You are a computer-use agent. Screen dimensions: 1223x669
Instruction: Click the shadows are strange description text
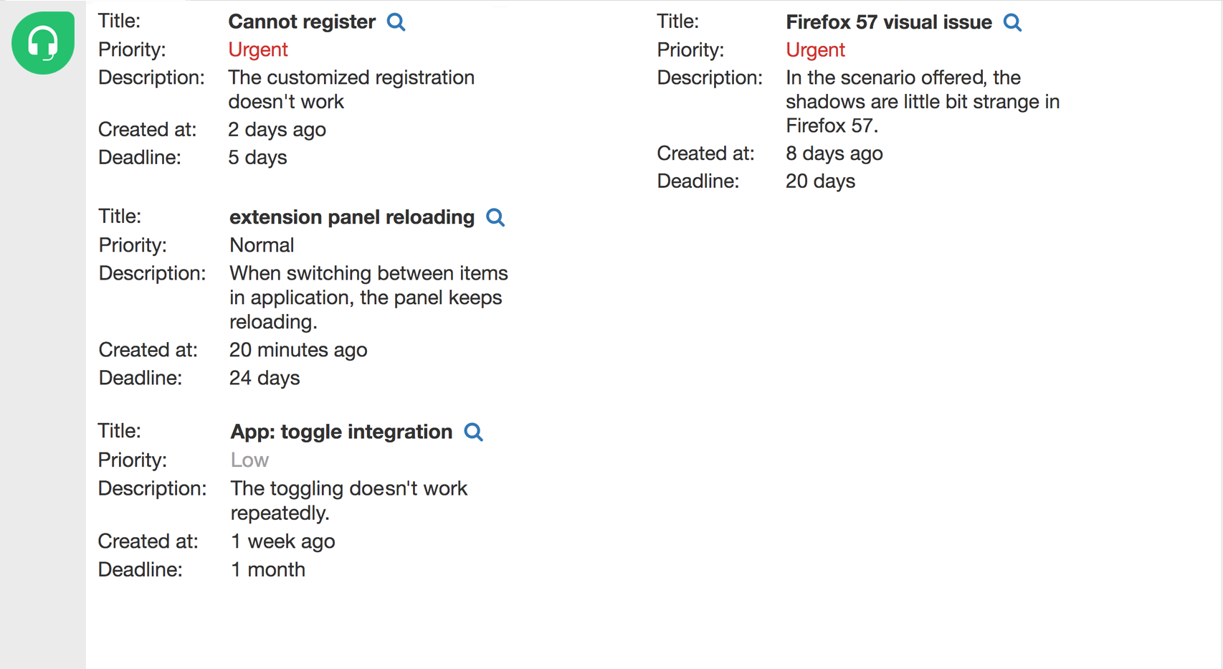[x=923, y=101]
